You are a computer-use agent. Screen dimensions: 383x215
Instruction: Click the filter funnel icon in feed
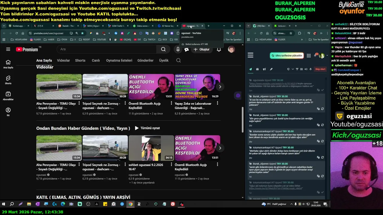(x=297, y=69)
